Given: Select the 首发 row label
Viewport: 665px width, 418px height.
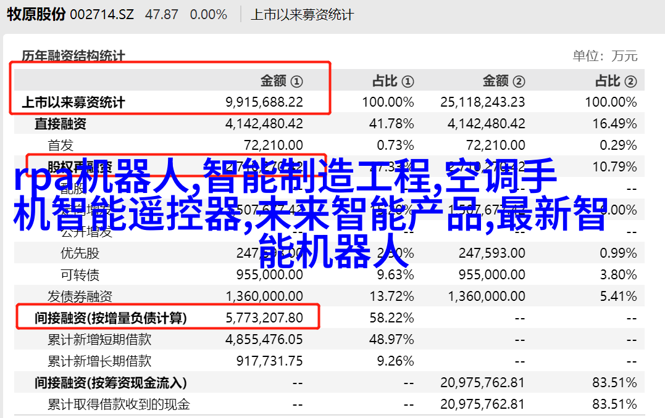Looking at the screenshot, I should (x=61, y=145).
